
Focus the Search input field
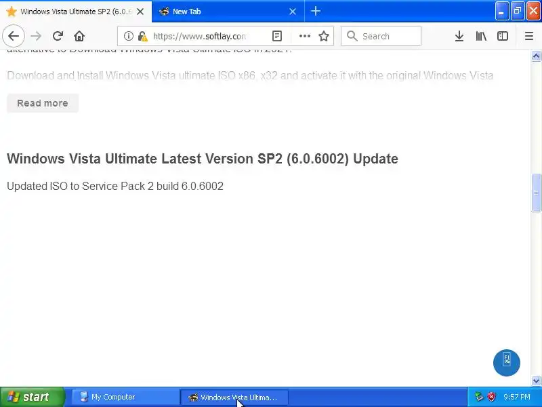[381, 36]
